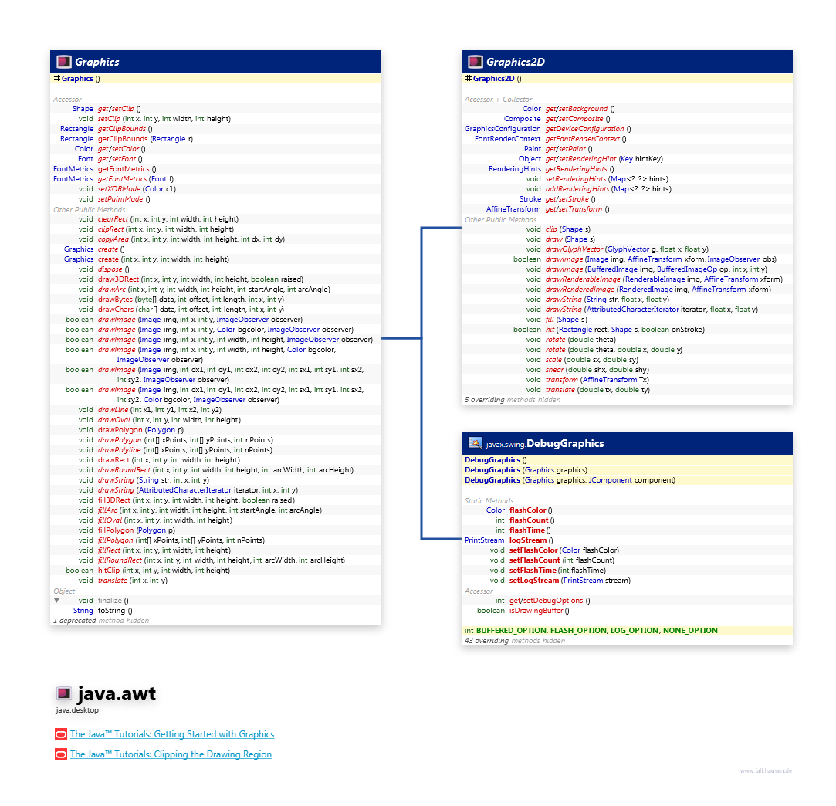Click the drawRoundRect method entry
836x806 pixels.
tap(124, 470)
